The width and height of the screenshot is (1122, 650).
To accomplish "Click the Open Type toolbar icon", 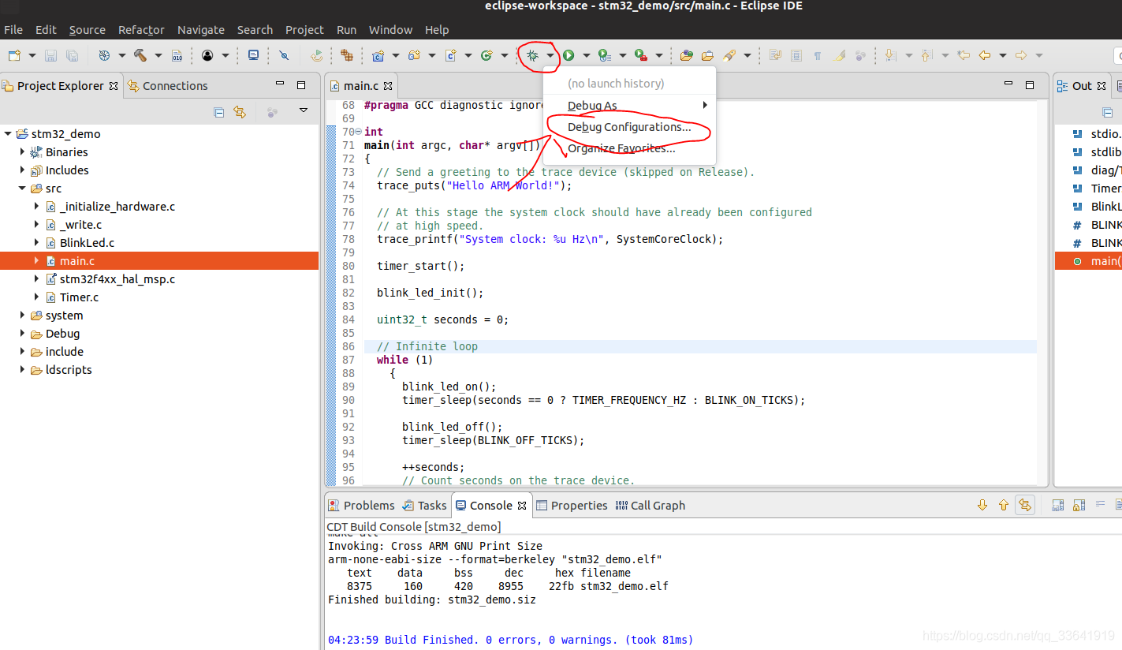I will tap(687, 55).
